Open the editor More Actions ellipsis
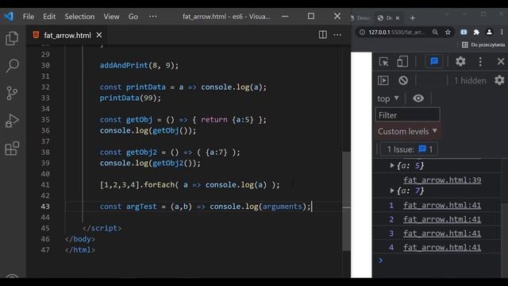Viewport: 508px width, 286px height. 337,35
